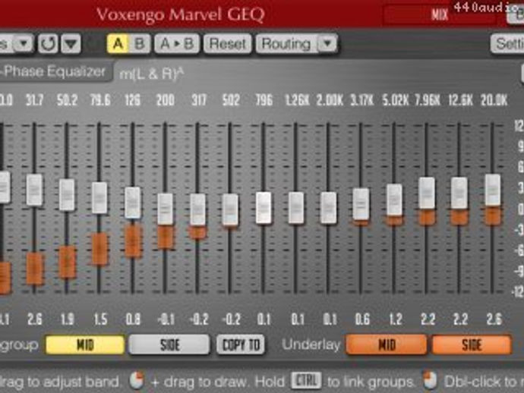
Task: Expand the Routing dropdown arrow
Action: (327, 44)
